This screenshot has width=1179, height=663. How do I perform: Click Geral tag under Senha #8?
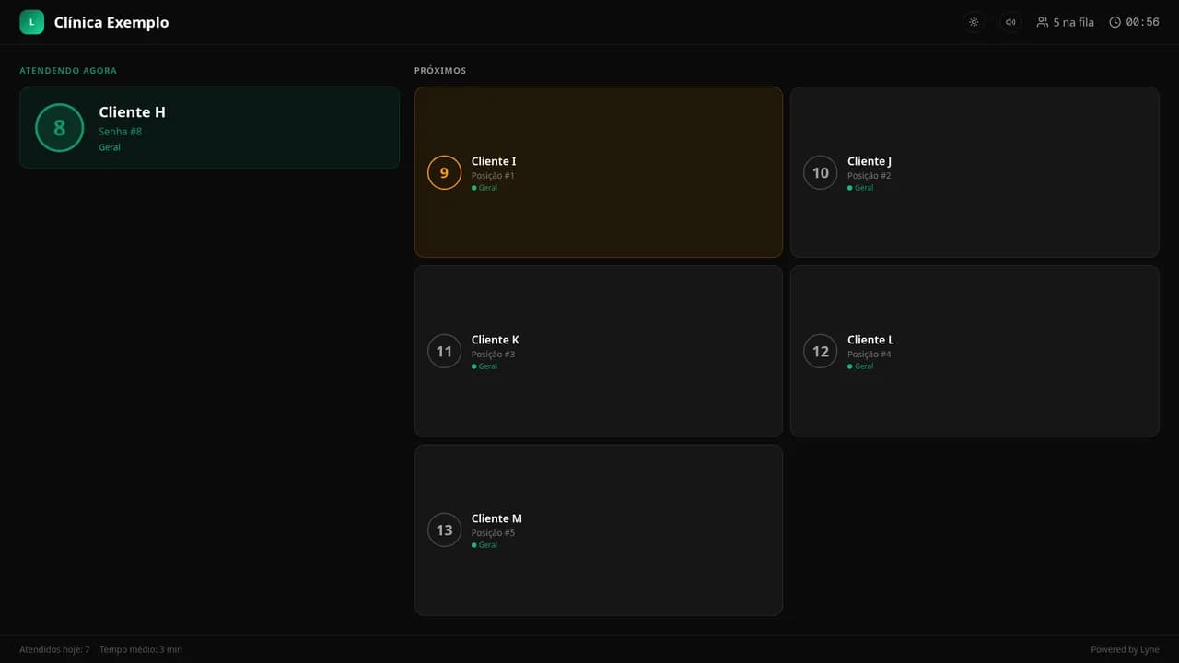[110, 147]
